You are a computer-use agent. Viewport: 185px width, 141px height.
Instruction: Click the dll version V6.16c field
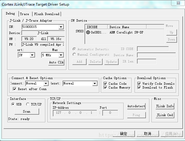pos(56,39)
